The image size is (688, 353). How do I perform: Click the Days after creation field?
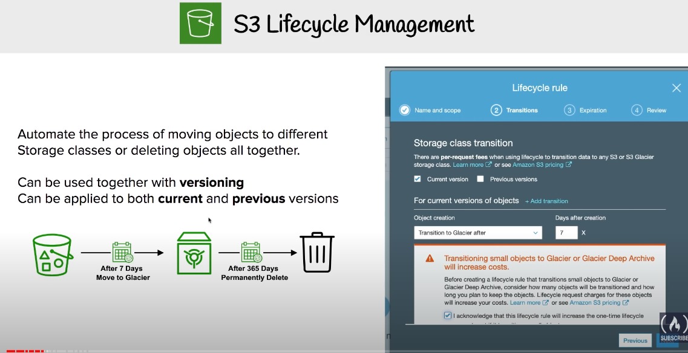566,232
